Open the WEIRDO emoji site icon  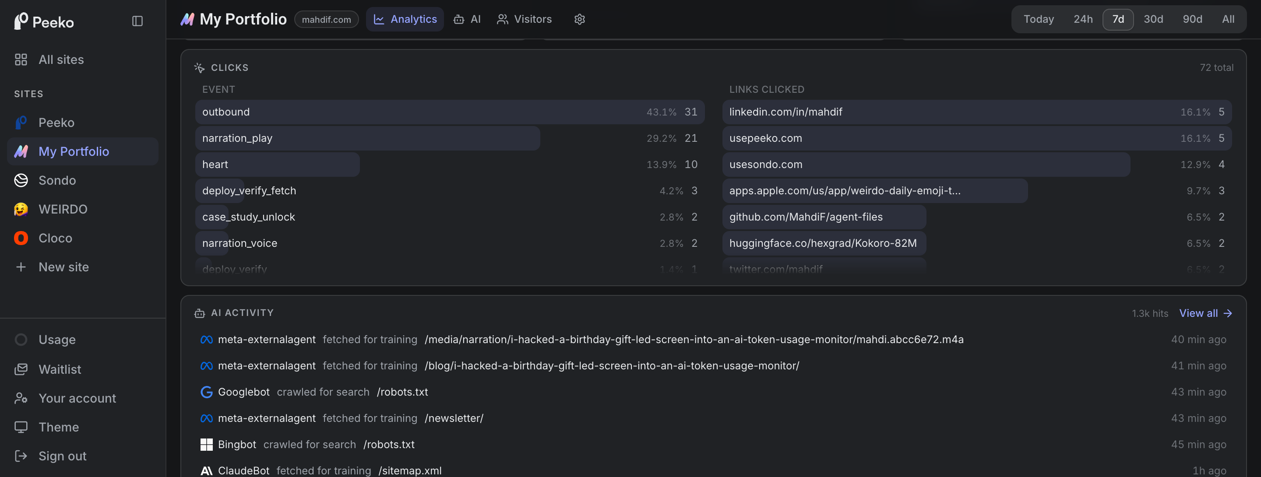21,209
